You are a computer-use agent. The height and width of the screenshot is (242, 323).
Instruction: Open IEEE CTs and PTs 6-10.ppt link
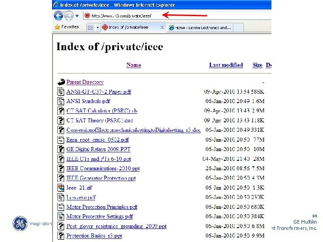pyautogui.click(x=99, y=159)
